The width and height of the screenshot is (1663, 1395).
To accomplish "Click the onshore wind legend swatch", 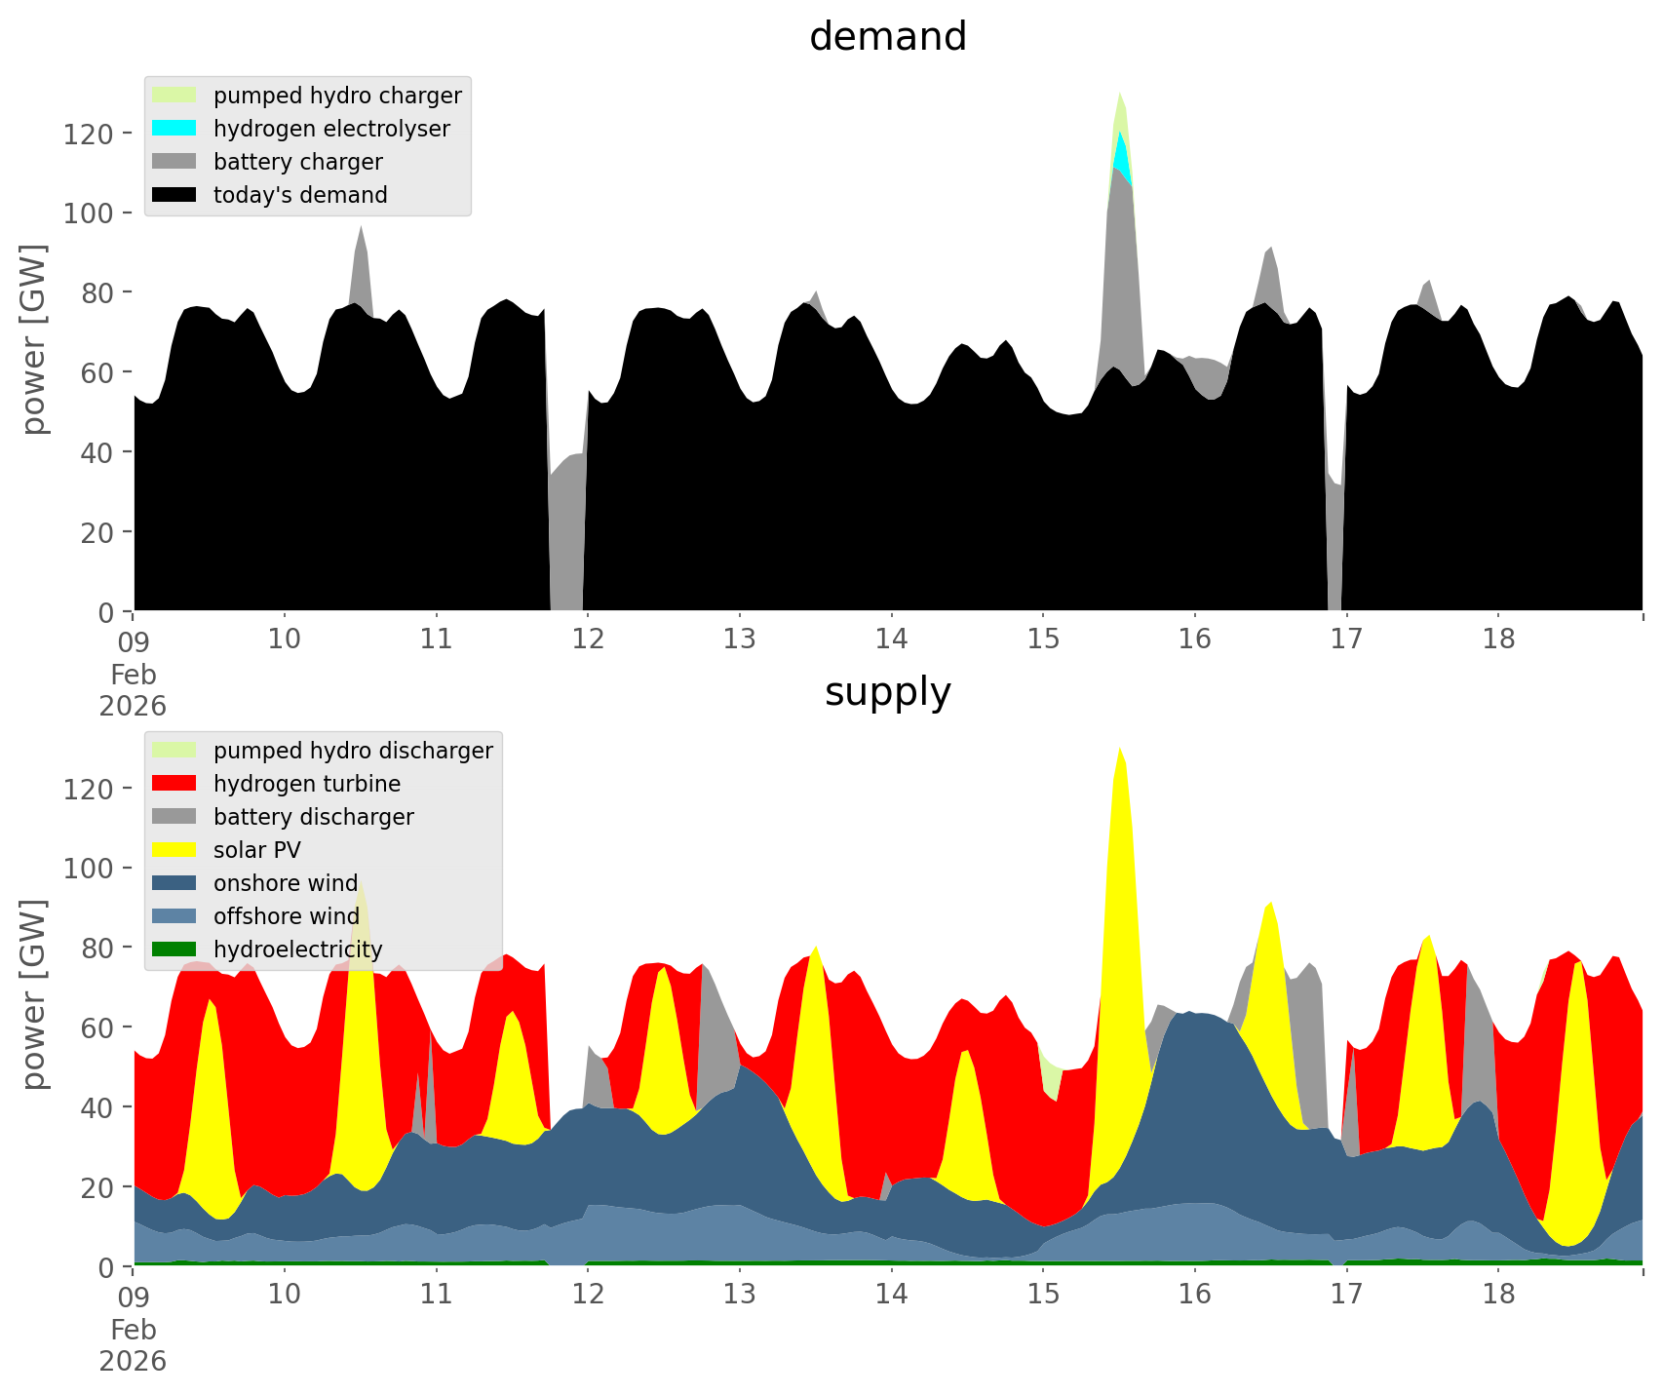I will tap(174, 883).
